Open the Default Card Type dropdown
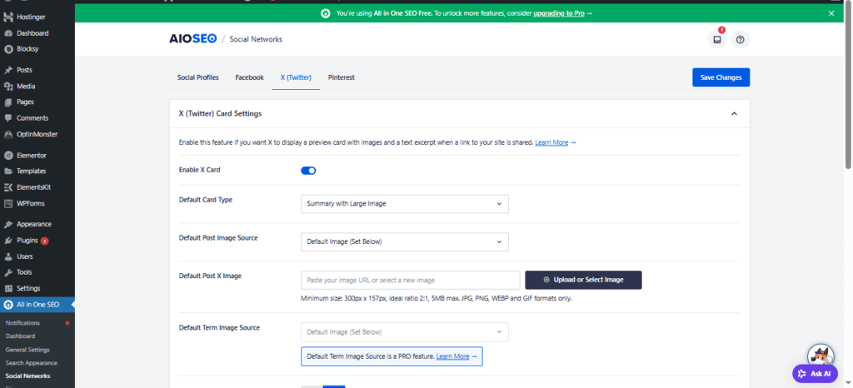The width and height of the screenshot is (853, 388). point(405,204)
